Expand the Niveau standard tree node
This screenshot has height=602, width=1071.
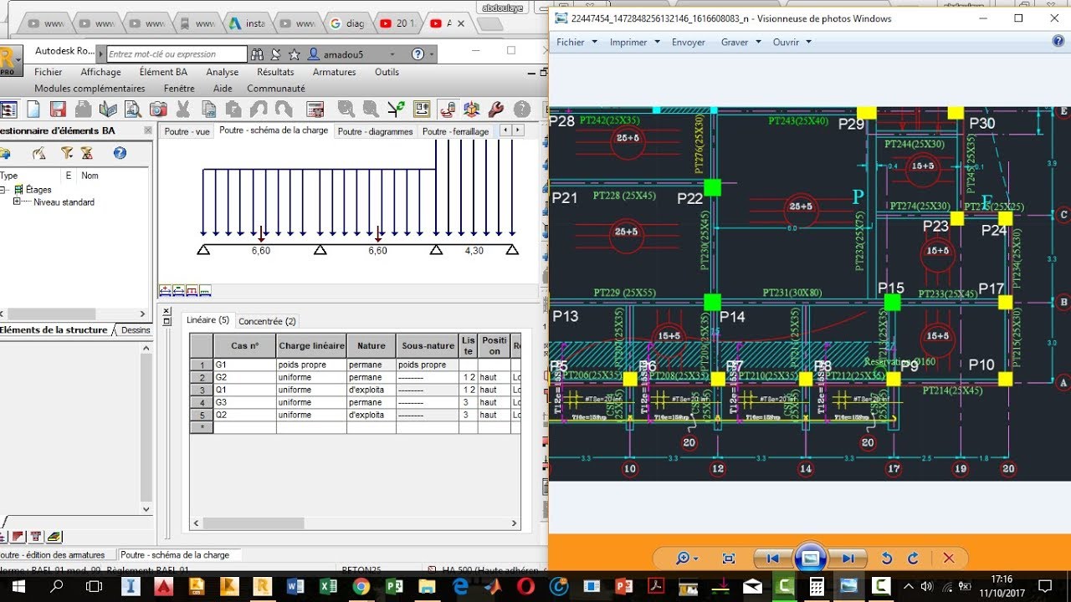[17, 202]
